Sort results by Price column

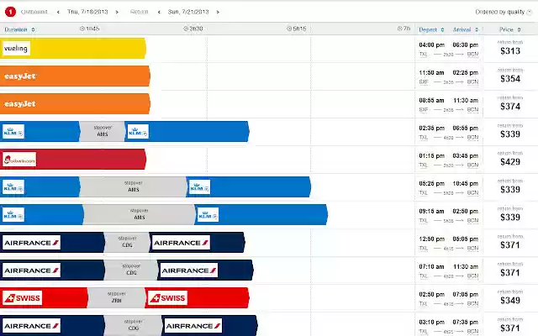(x=510, y=30)
